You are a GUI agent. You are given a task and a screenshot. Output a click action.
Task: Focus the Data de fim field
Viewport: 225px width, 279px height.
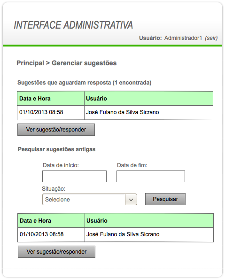pyautogui.click(x=151, y=176)
